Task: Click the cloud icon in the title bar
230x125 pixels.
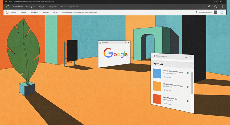Action: click(214, 2)
